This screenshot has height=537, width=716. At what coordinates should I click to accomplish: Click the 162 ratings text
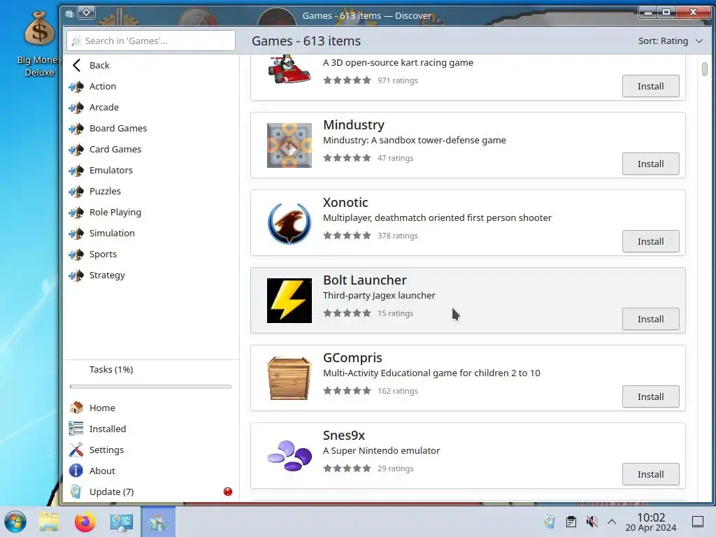pyautogui.click(x=397, y=391)
